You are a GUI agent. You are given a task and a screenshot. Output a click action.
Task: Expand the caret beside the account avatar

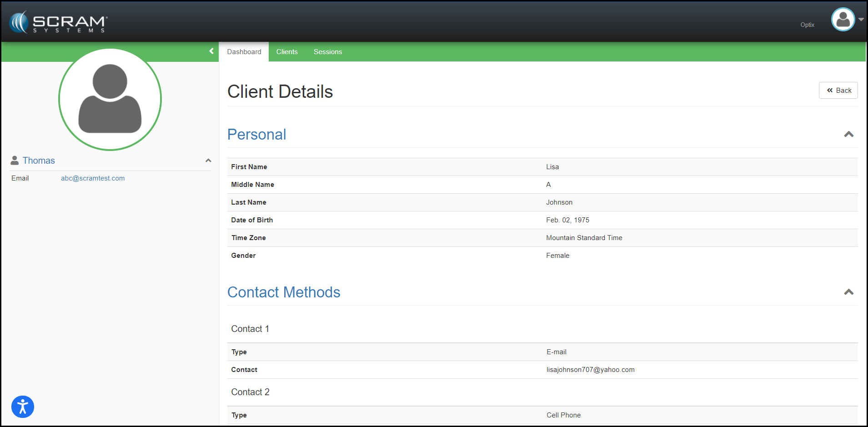(x=861, y=20)
